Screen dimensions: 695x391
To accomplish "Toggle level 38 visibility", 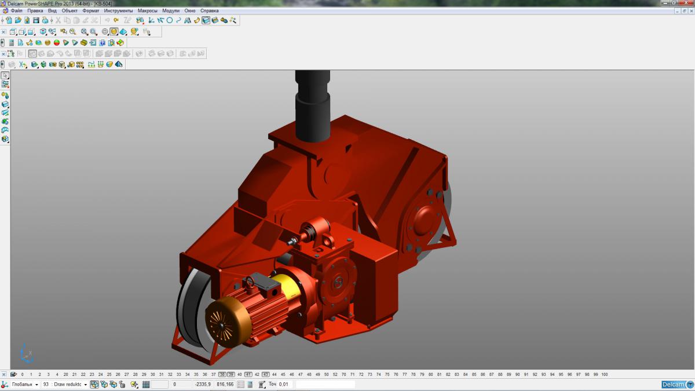I will [x=222, y=374].
